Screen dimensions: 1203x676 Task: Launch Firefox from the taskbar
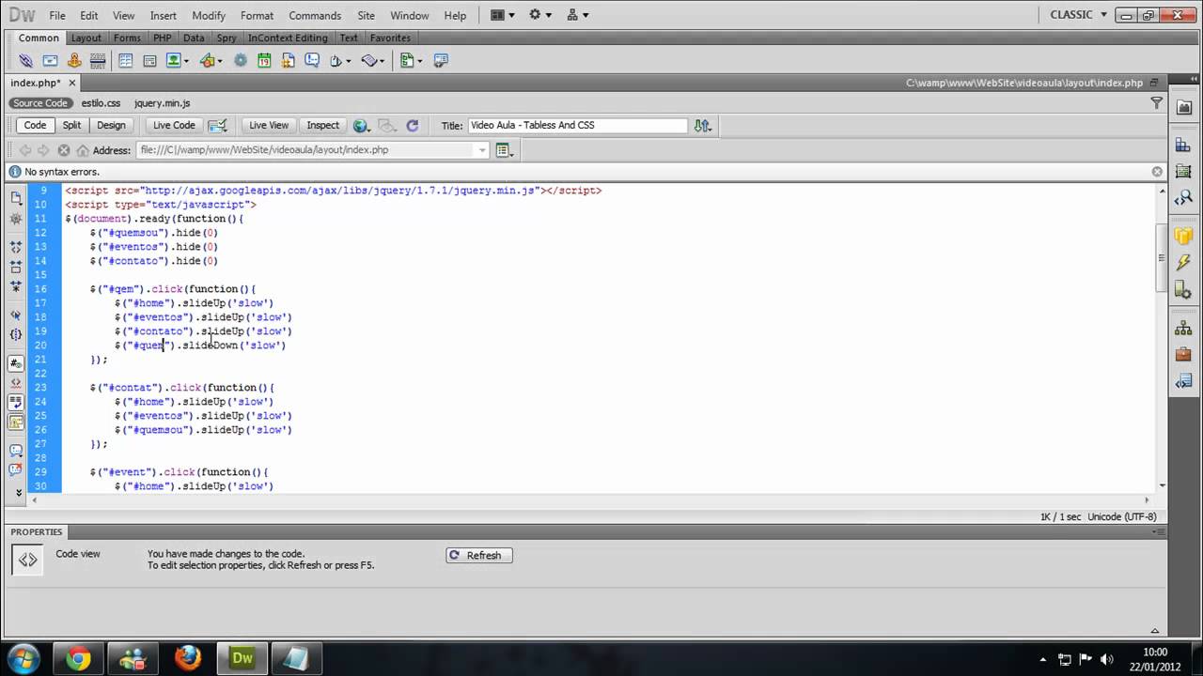[188, 657]
